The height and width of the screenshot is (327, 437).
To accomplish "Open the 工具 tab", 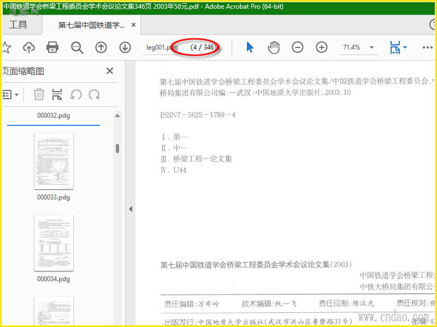I will [18, 25].
